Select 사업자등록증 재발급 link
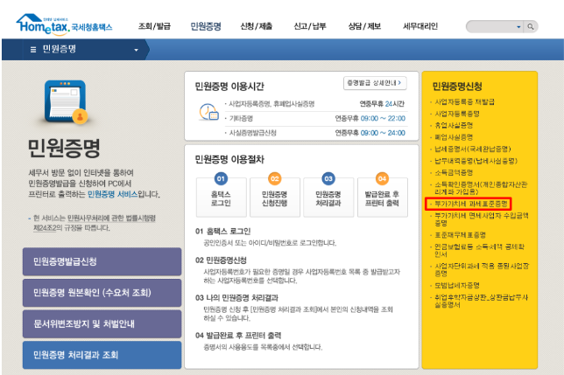The height and width of the screenshot is (375, 564). (464, 102)
